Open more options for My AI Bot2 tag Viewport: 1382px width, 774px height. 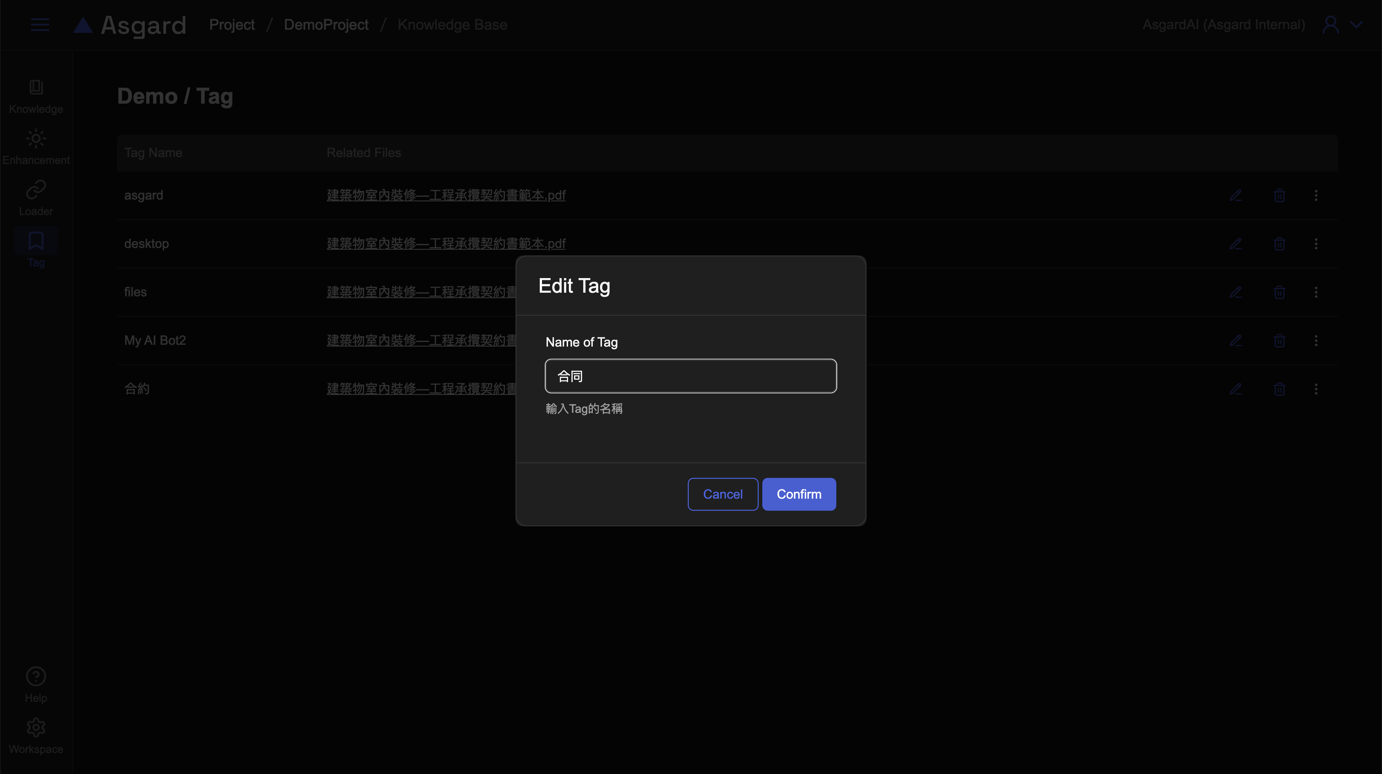(1315, 340)
